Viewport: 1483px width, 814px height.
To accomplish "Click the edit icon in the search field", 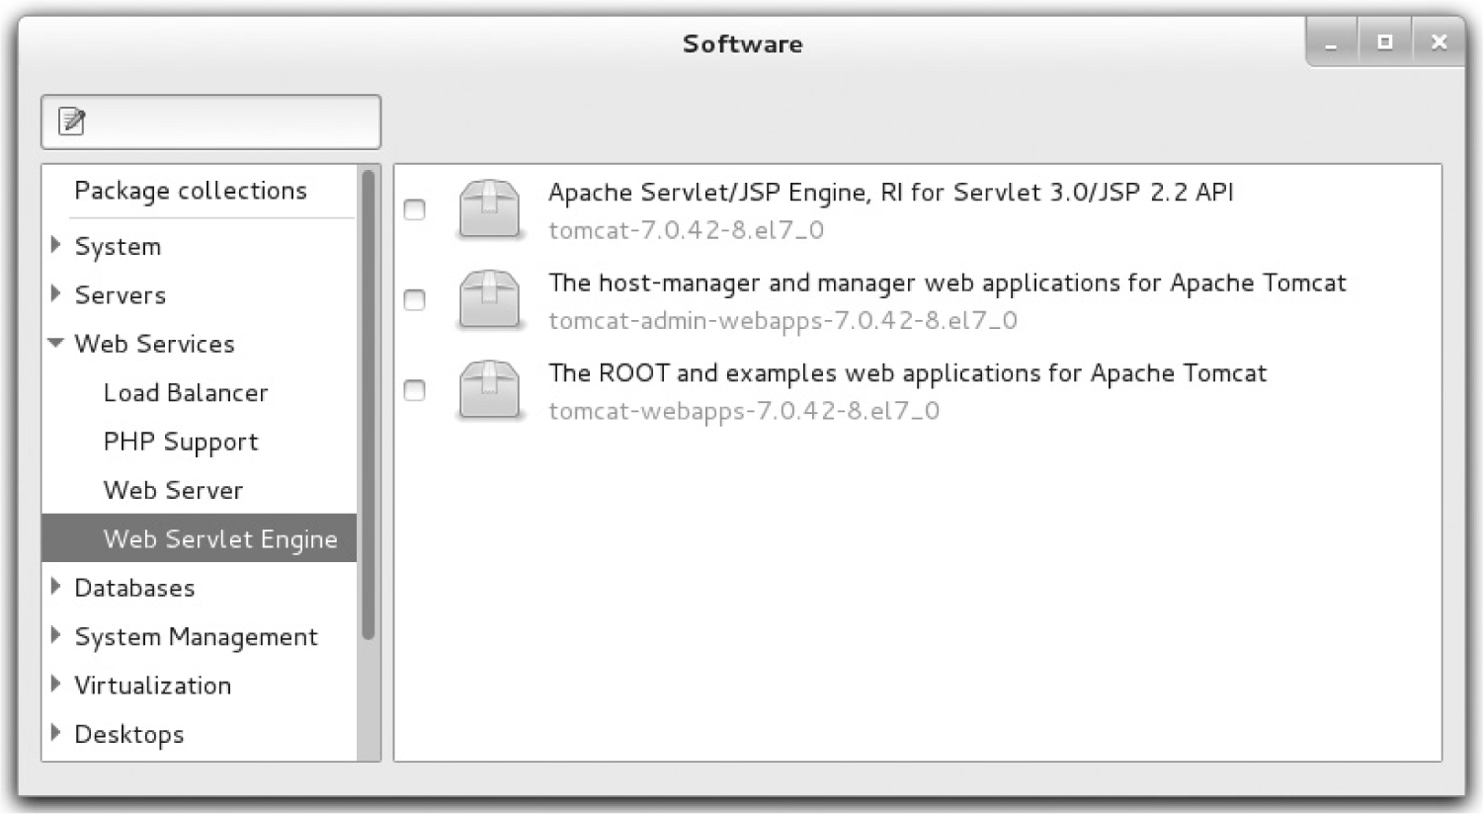I will point(72,122).
